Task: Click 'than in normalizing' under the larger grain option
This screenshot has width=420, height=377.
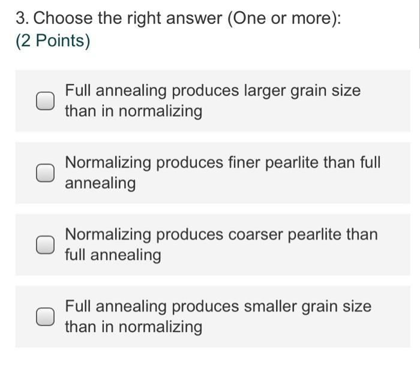Action: 133,112
